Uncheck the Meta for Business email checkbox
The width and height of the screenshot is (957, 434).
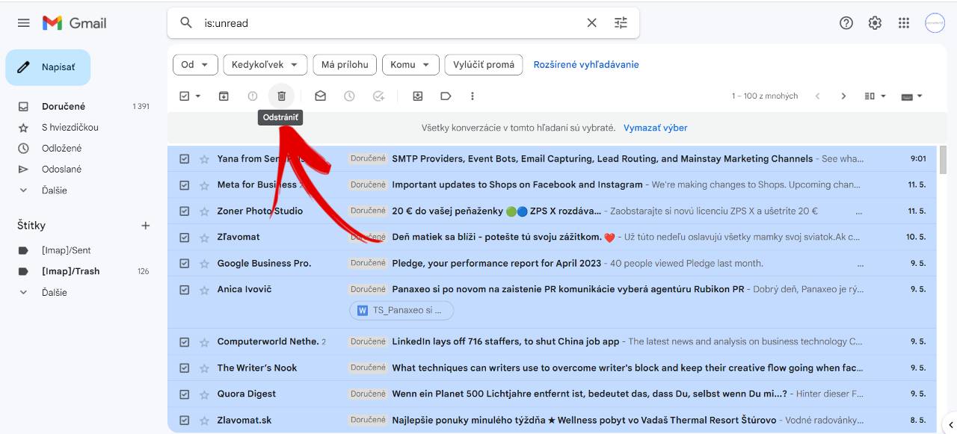coord(185,185)
